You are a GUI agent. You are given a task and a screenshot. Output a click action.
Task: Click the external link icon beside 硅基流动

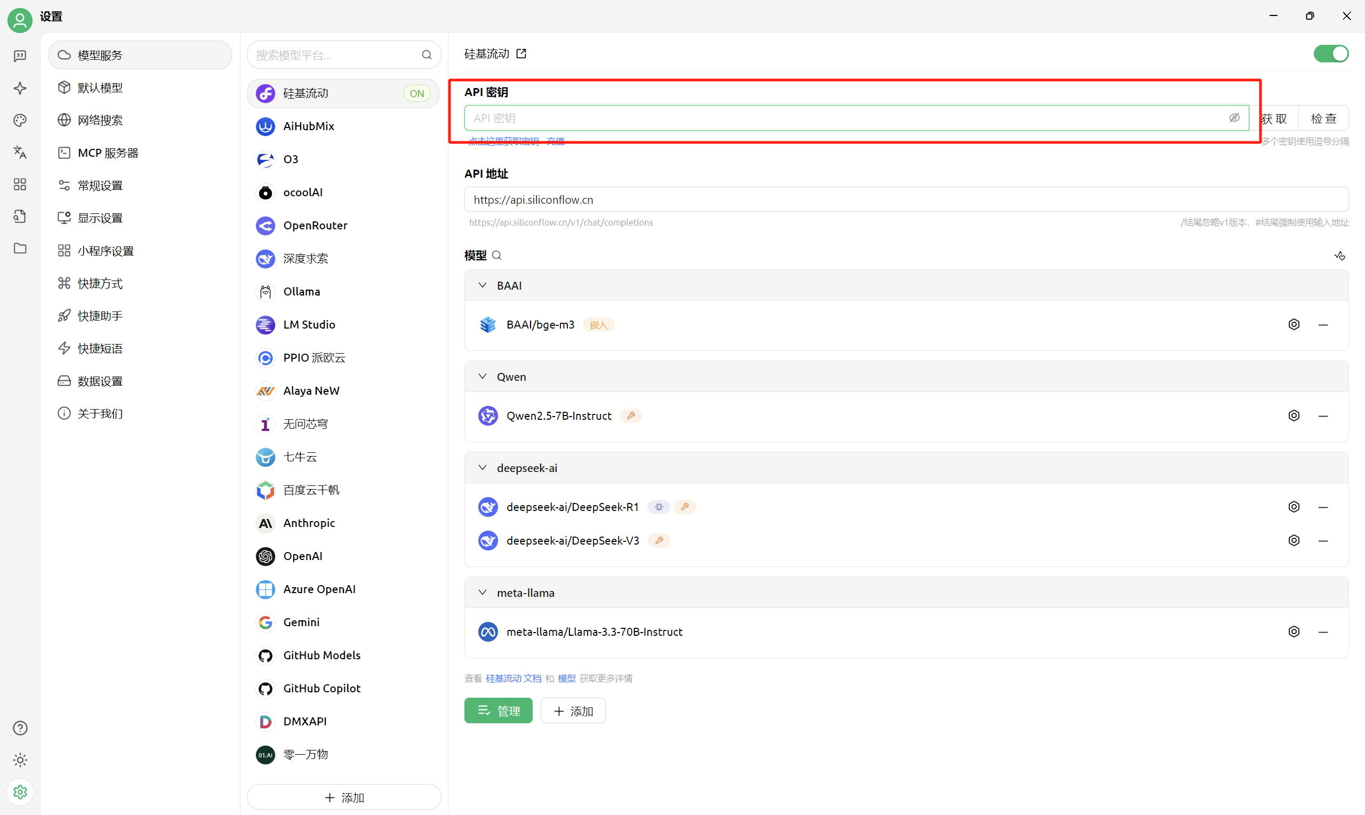(x=521, y=54)
